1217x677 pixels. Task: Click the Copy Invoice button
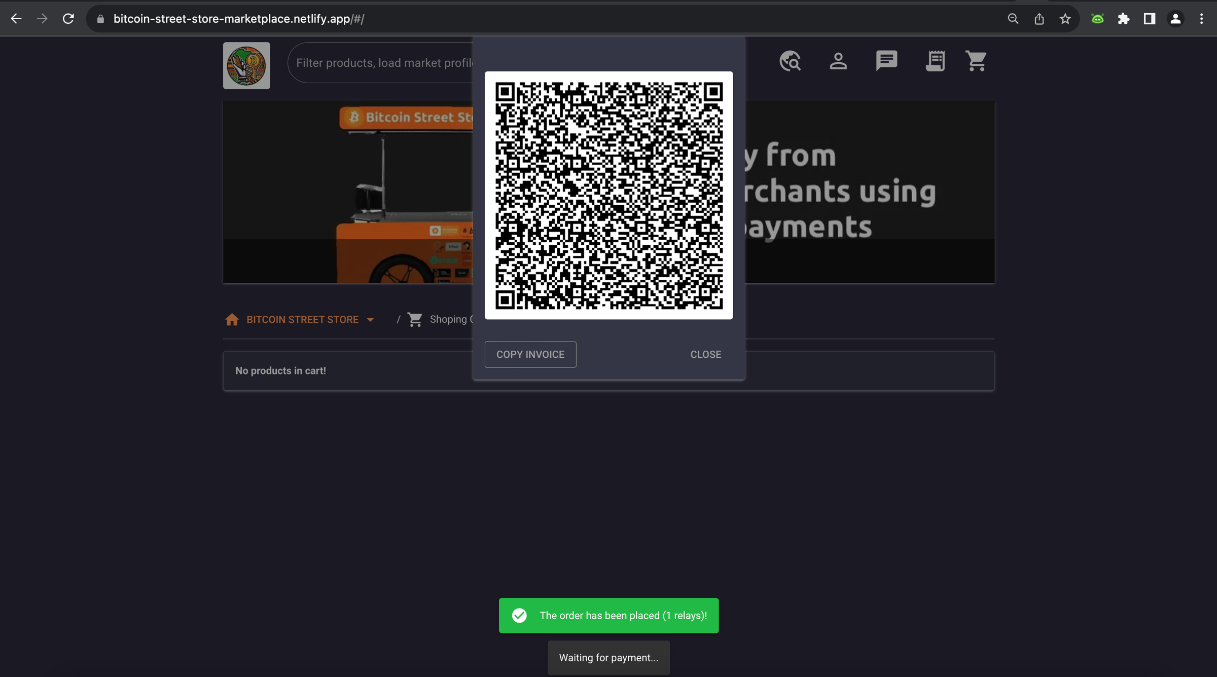tap(530, 354)
